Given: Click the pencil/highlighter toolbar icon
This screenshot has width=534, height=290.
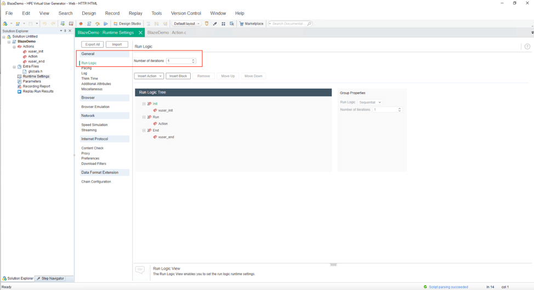Looking at the screenshot, I should 215,24.
